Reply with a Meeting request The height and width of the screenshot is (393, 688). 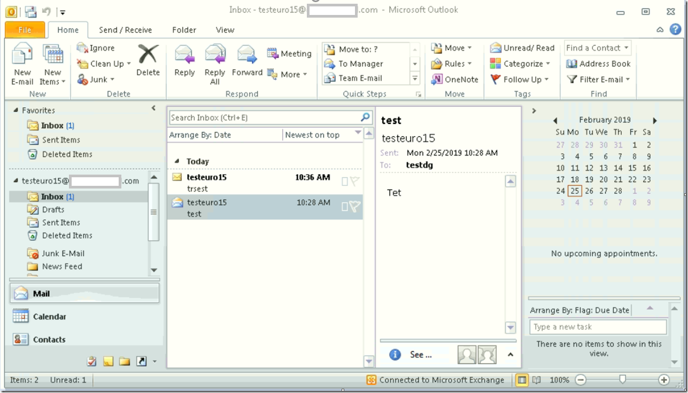(289, 53)
